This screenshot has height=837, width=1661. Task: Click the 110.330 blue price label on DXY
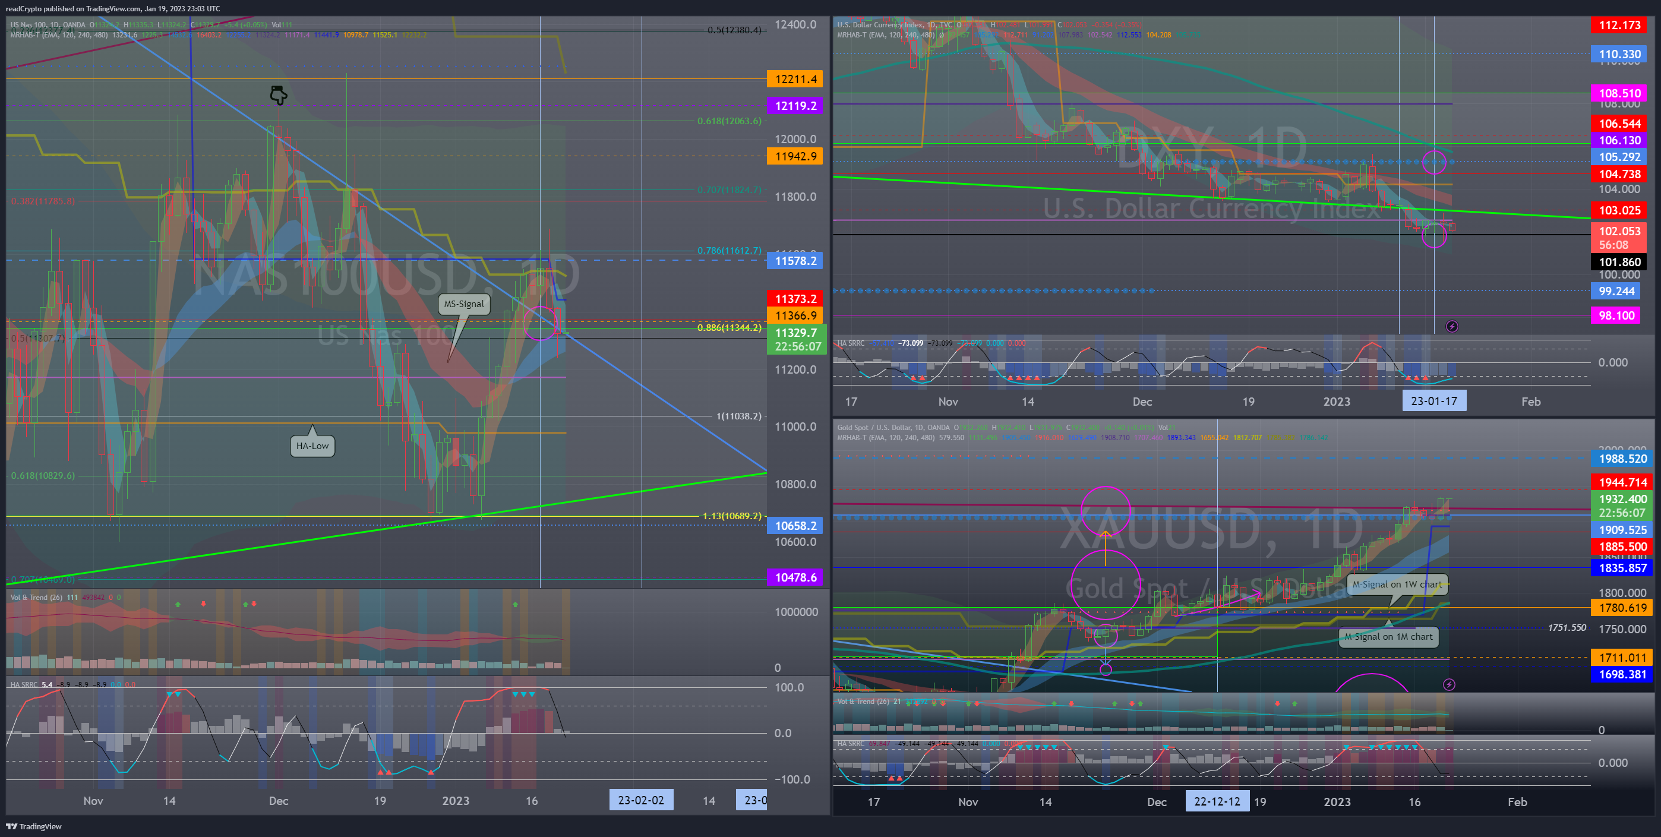[1619, 54]
